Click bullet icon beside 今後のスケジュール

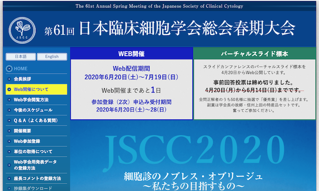click(x=9, y=110)
